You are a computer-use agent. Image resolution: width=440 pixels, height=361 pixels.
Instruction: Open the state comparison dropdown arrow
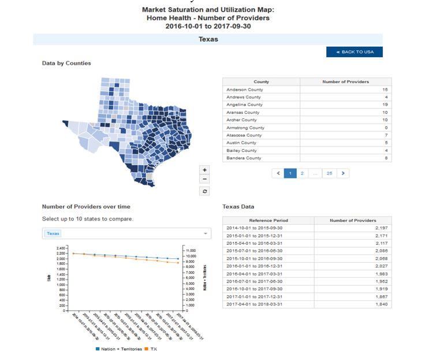206,233
